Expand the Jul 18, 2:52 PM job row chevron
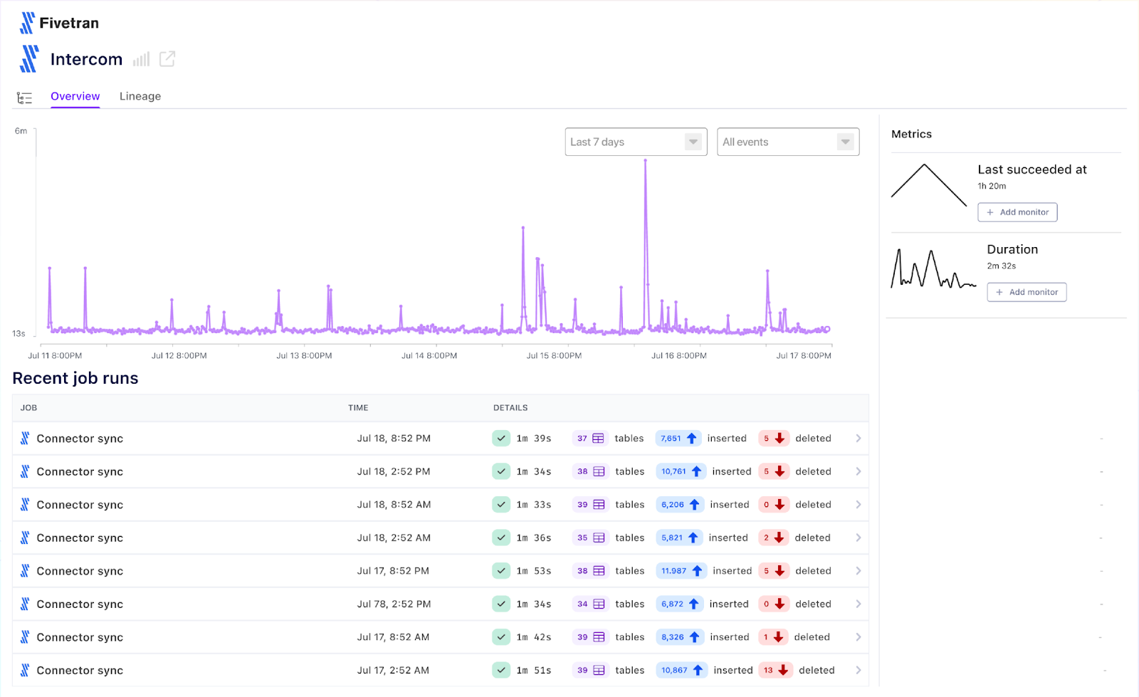1139x697 pixels. pyautogui.click(x=859, y=471)
